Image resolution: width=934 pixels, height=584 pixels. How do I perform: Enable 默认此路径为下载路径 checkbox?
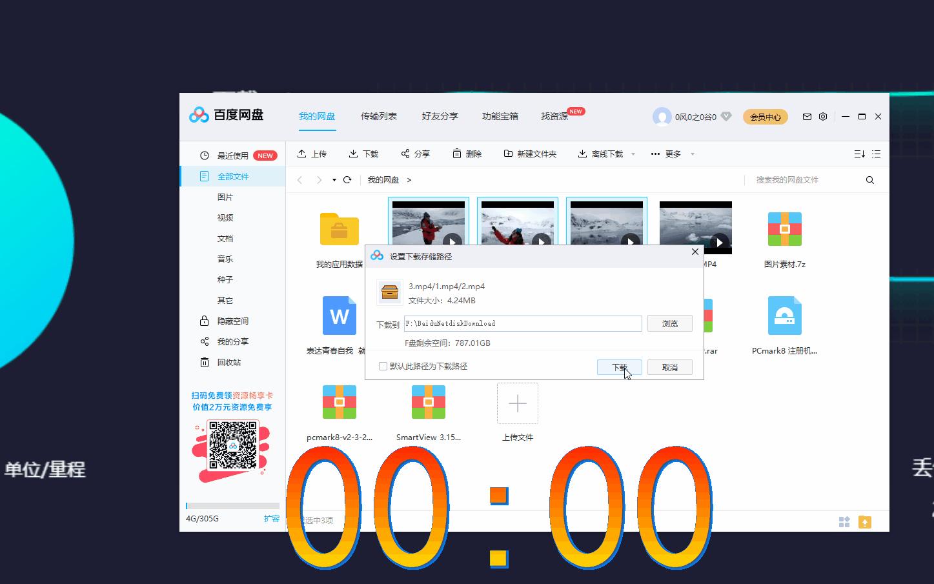click(x=383, y=366)
